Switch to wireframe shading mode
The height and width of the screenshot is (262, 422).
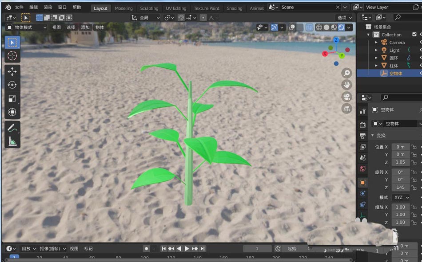319,27
